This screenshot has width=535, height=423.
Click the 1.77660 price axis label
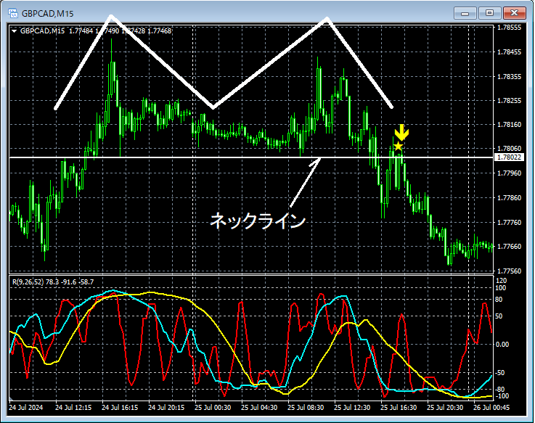pos(509,246)
